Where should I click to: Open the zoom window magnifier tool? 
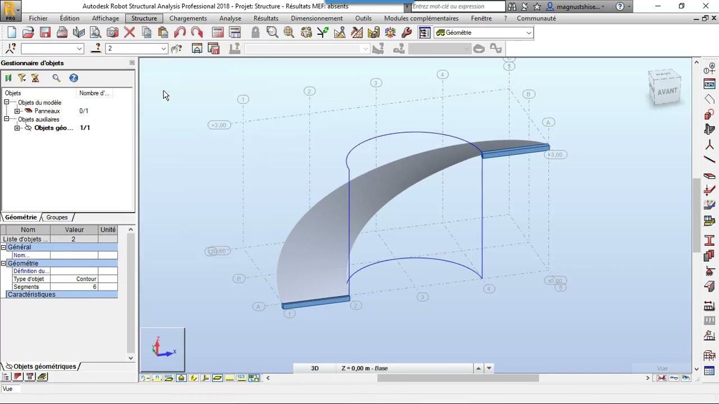pos(272,33)
